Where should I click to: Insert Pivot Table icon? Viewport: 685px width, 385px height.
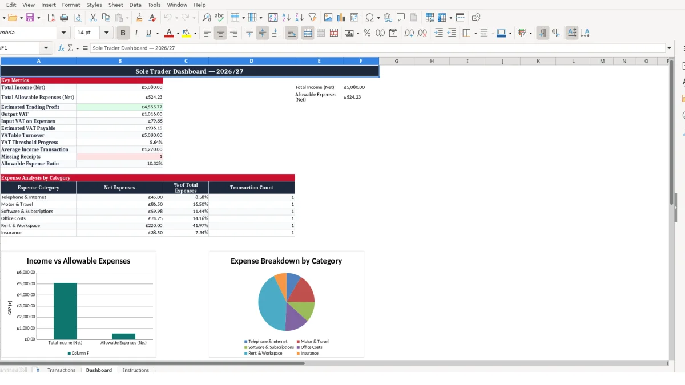pos(354,18)
